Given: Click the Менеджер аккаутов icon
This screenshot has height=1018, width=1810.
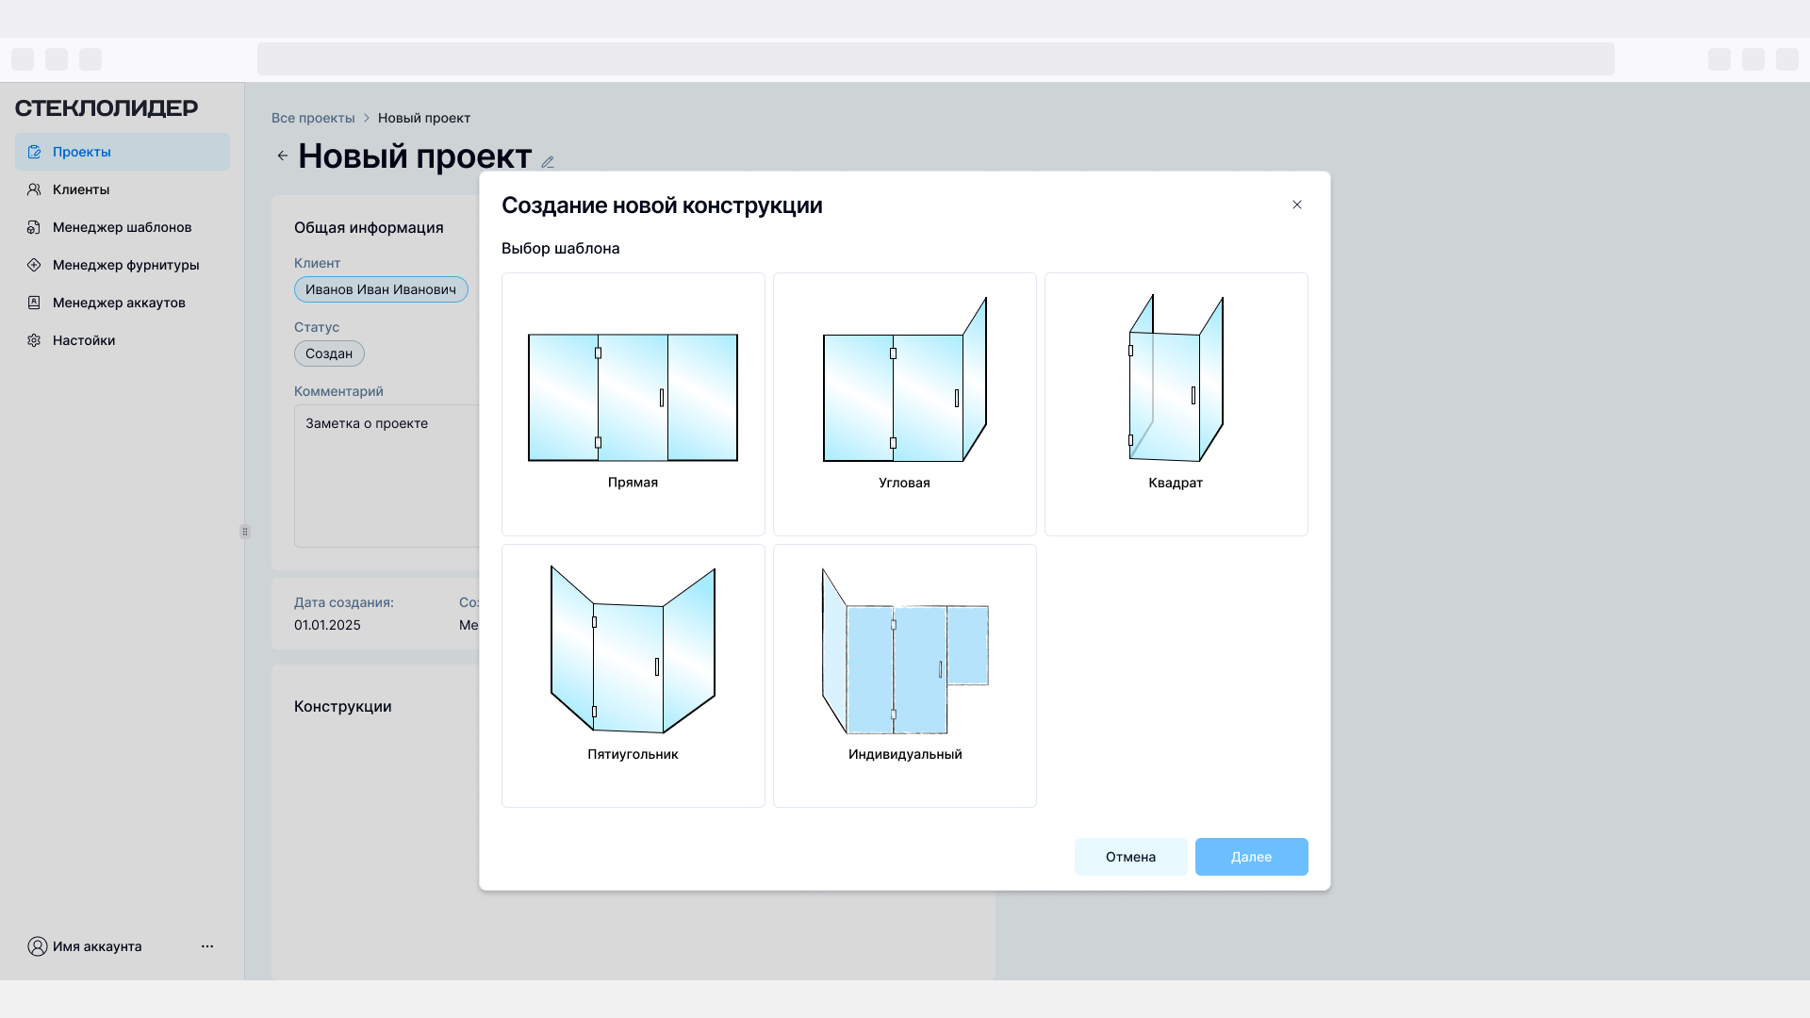Looking at the screenshot, I should click(x=34, y=303).
